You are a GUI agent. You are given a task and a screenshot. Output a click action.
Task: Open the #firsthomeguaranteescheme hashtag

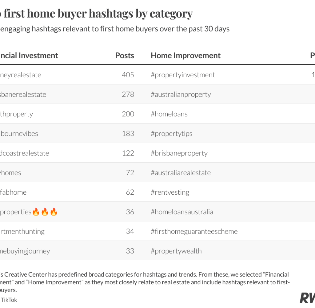(194, 232)
